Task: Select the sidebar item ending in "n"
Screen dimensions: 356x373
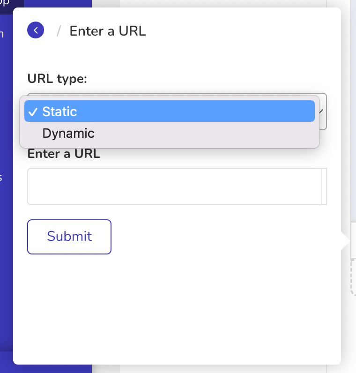Action: tap(2, 34)
